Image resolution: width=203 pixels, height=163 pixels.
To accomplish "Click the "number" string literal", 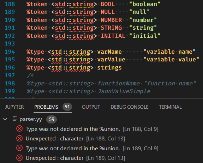I will [143, 20].
